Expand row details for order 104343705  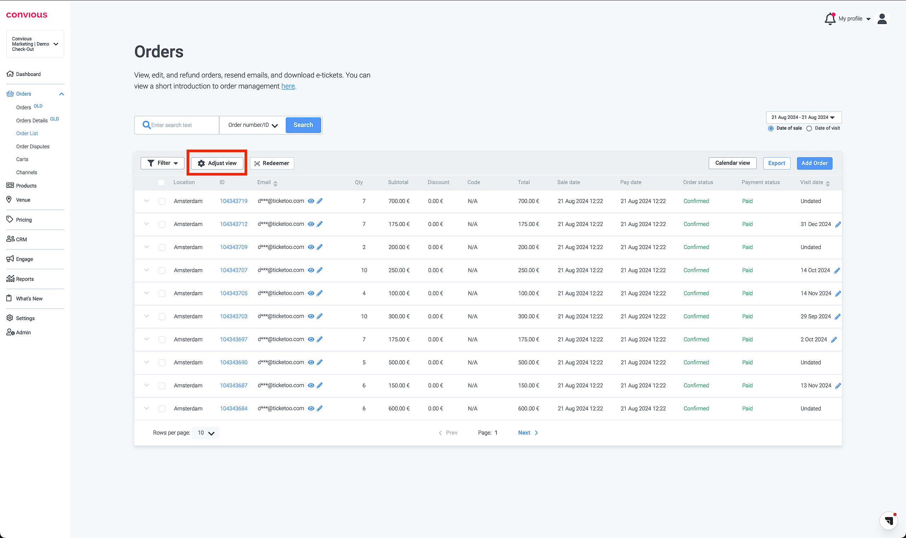147,293
